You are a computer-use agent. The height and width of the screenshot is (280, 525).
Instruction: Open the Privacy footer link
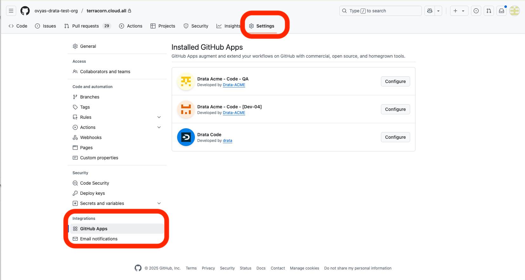pos(208,268)
